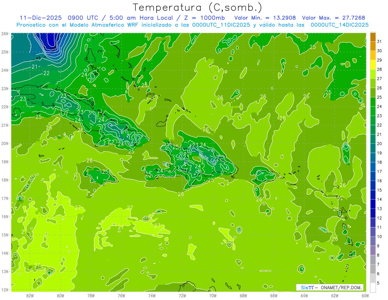Click the 26N latitude axis label
388x300 pixels.
point(5,34)
